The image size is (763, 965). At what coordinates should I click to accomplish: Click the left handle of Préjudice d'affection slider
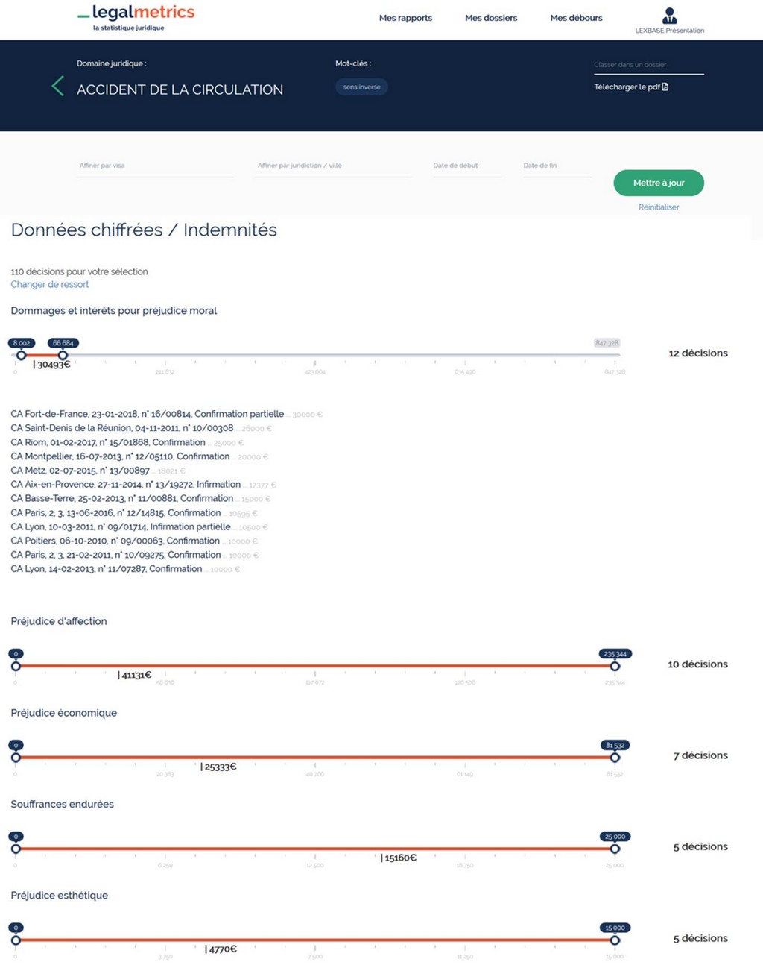pyautogui.click(x=16, y=666)
